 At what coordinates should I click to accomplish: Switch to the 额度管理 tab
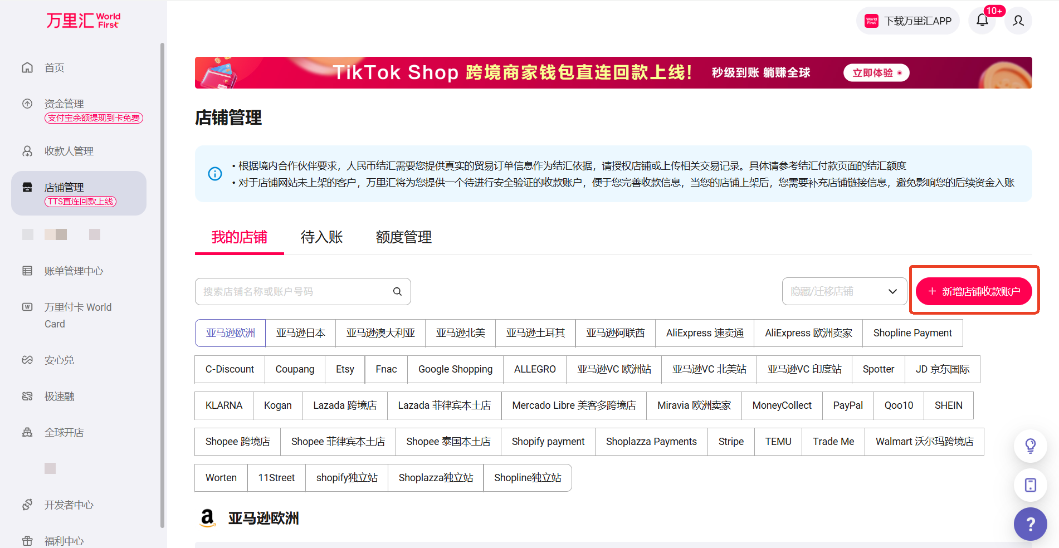(x=403, y=237)
